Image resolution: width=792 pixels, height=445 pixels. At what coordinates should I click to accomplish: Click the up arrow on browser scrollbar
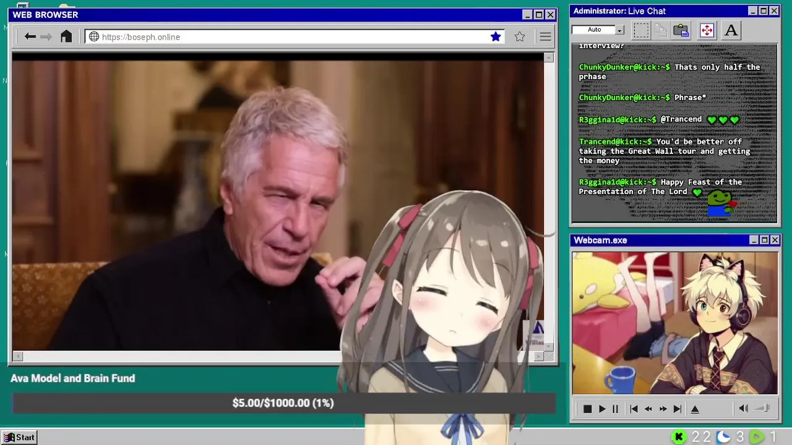[x=549, y=57]
